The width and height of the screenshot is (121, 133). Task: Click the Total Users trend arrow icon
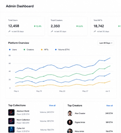coord(9,31)
